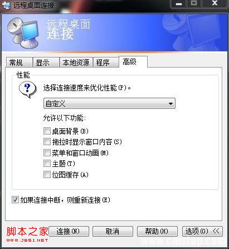Go to the 程序 tab
The width and height of the screenshot is (229, 249).
point(105,63)
